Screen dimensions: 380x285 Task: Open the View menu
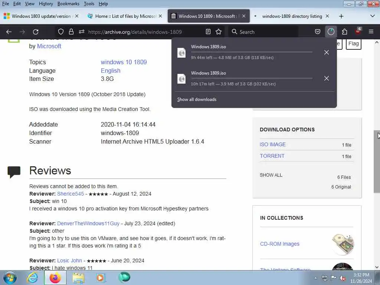click(x=30, y=4)
